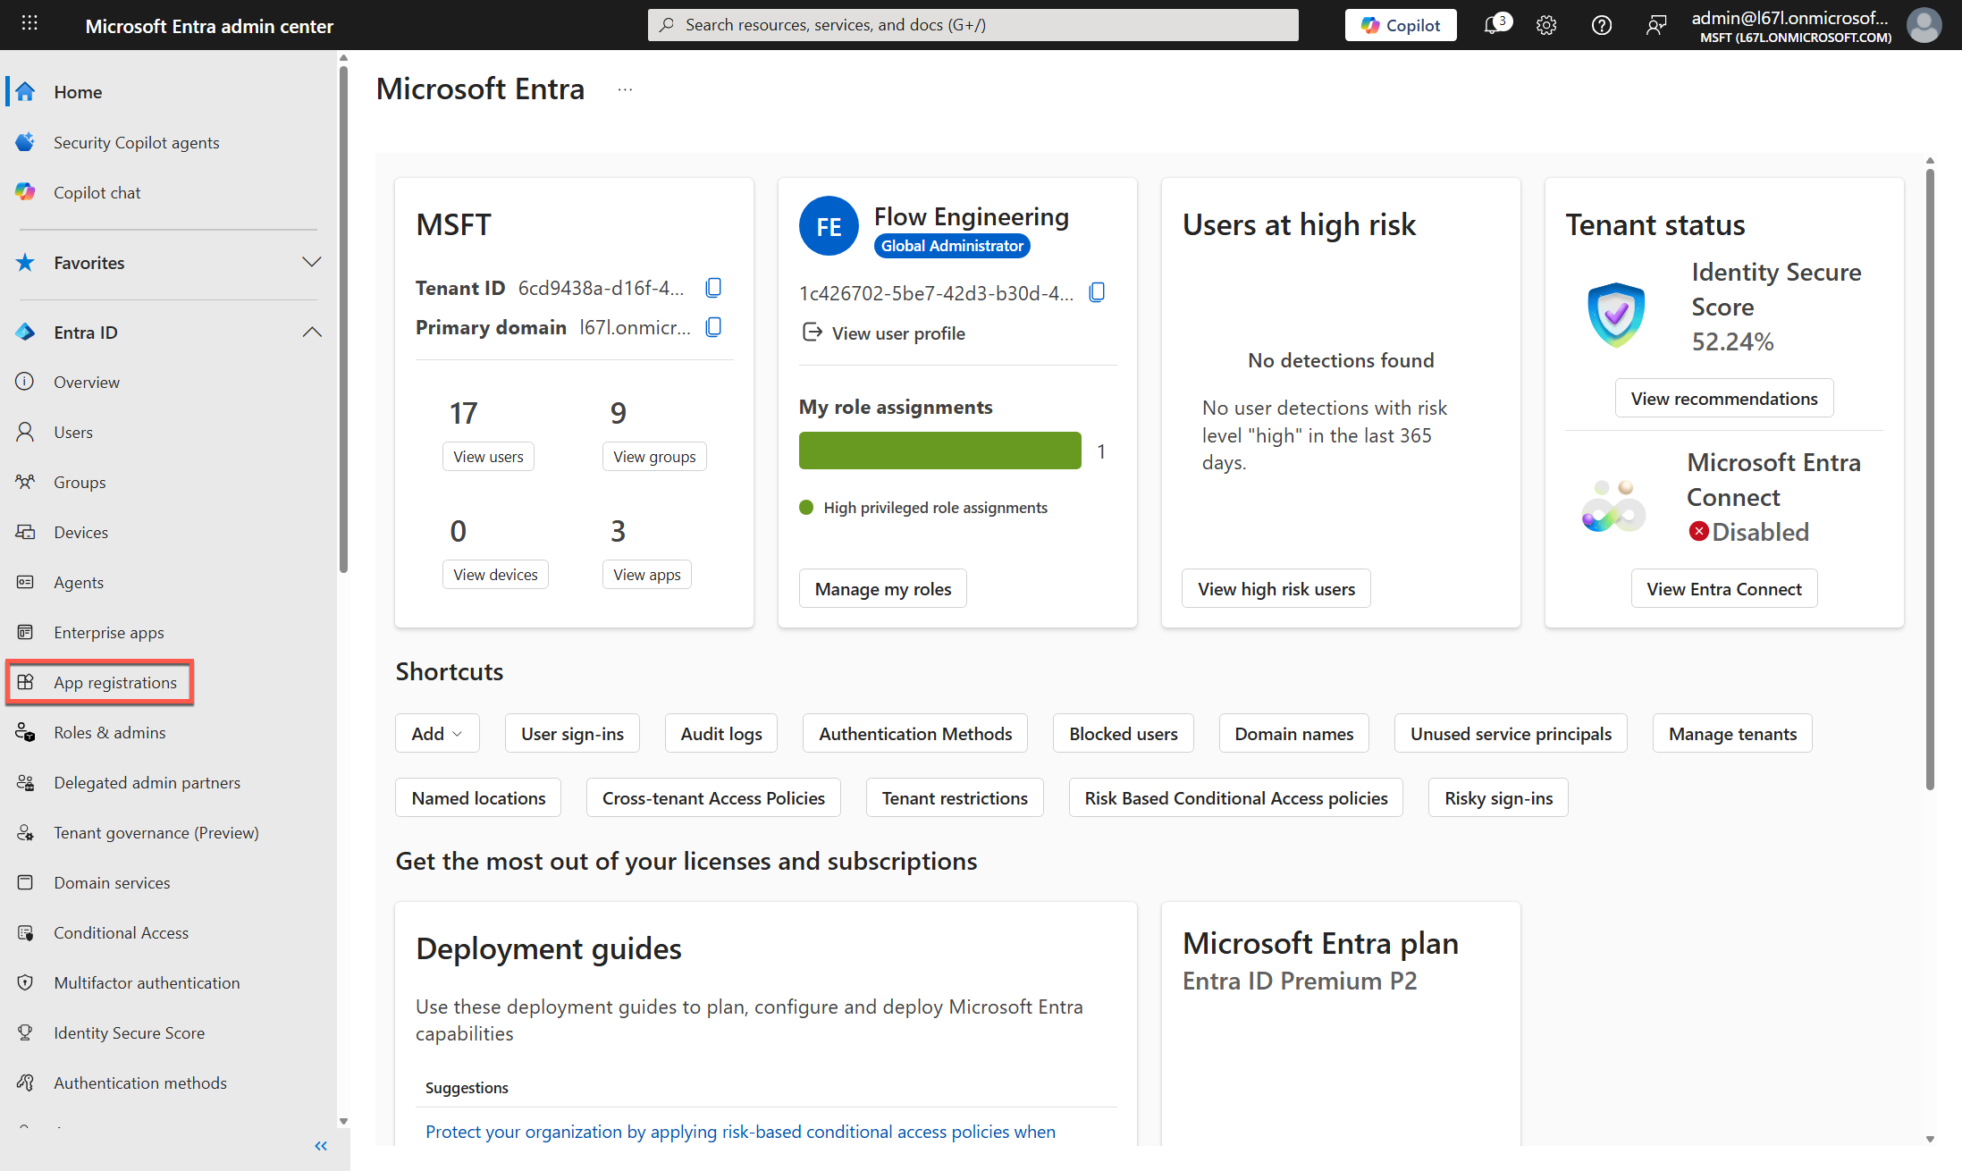Click the Enterprise apps icon

click(25, 632)
